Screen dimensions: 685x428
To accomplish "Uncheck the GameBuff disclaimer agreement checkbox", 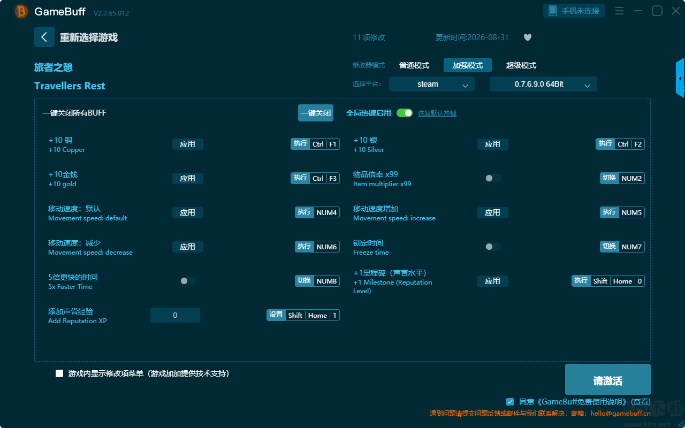I will click(510, 401).
